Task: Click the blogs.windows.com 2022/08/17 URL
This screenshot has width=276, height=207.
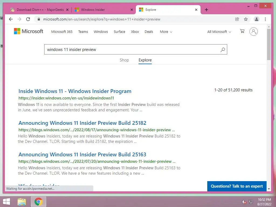Action: pyautogui.click(x=97, y=130)
